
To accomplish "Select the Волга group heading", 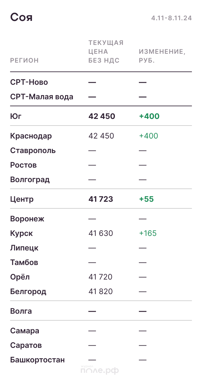I will click(x=21, y=311).
